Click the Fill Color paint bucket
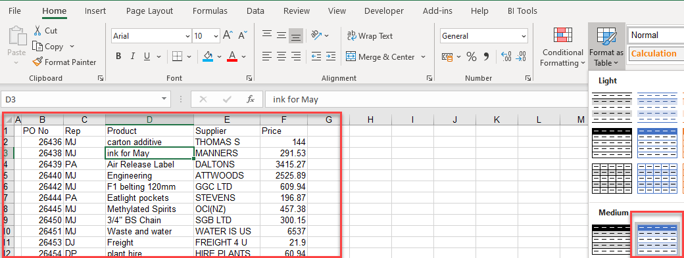This screenshot has width=684, height=258. point(208,56)
